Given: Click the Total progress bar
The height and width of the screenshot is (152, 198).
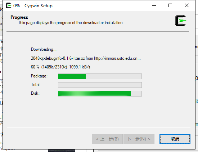Looking at the screenshot, I should tap(100, 85).
